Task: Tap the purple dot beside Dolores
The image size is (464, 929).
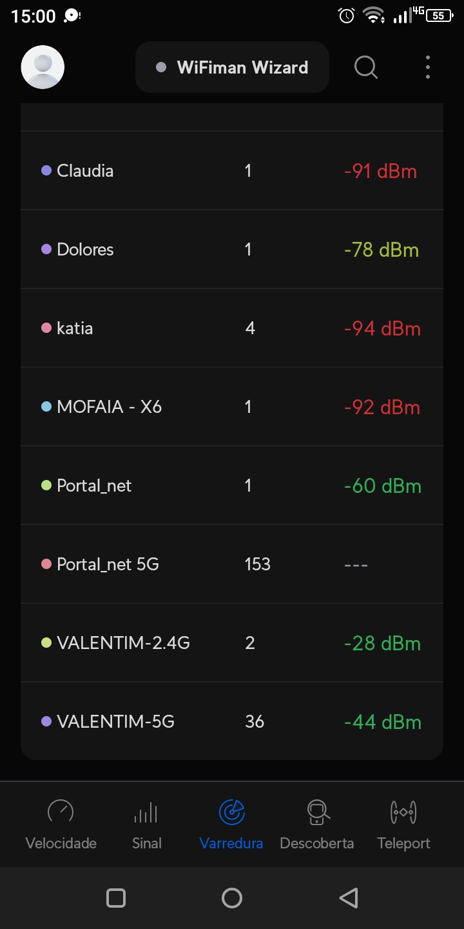Action: [x=46, y=249]
